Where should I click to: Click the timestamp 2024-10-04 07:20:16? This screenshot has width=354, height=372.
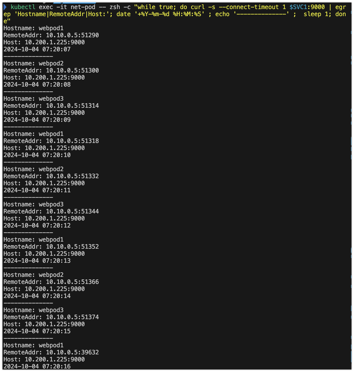coord(37,366)
